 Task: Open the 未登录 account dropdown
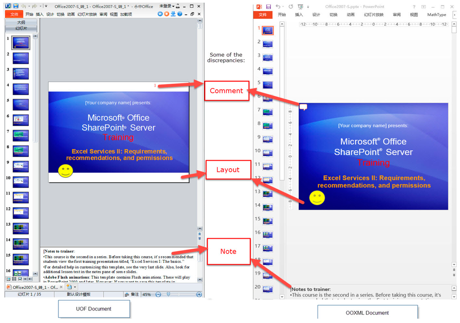coord(167,6)
